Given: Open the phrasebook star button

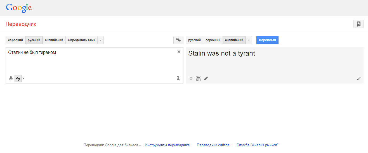Looking at the screenshot, I should [x=358, y=24].
